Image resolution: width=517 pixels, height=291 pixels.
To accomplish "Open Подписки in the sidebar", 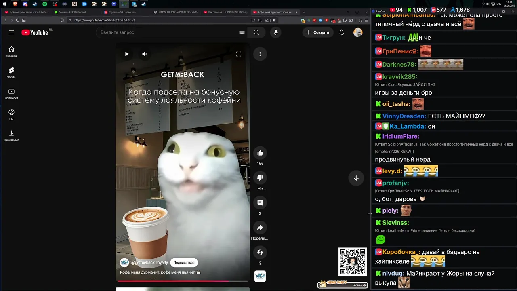I will click(11, 94).
